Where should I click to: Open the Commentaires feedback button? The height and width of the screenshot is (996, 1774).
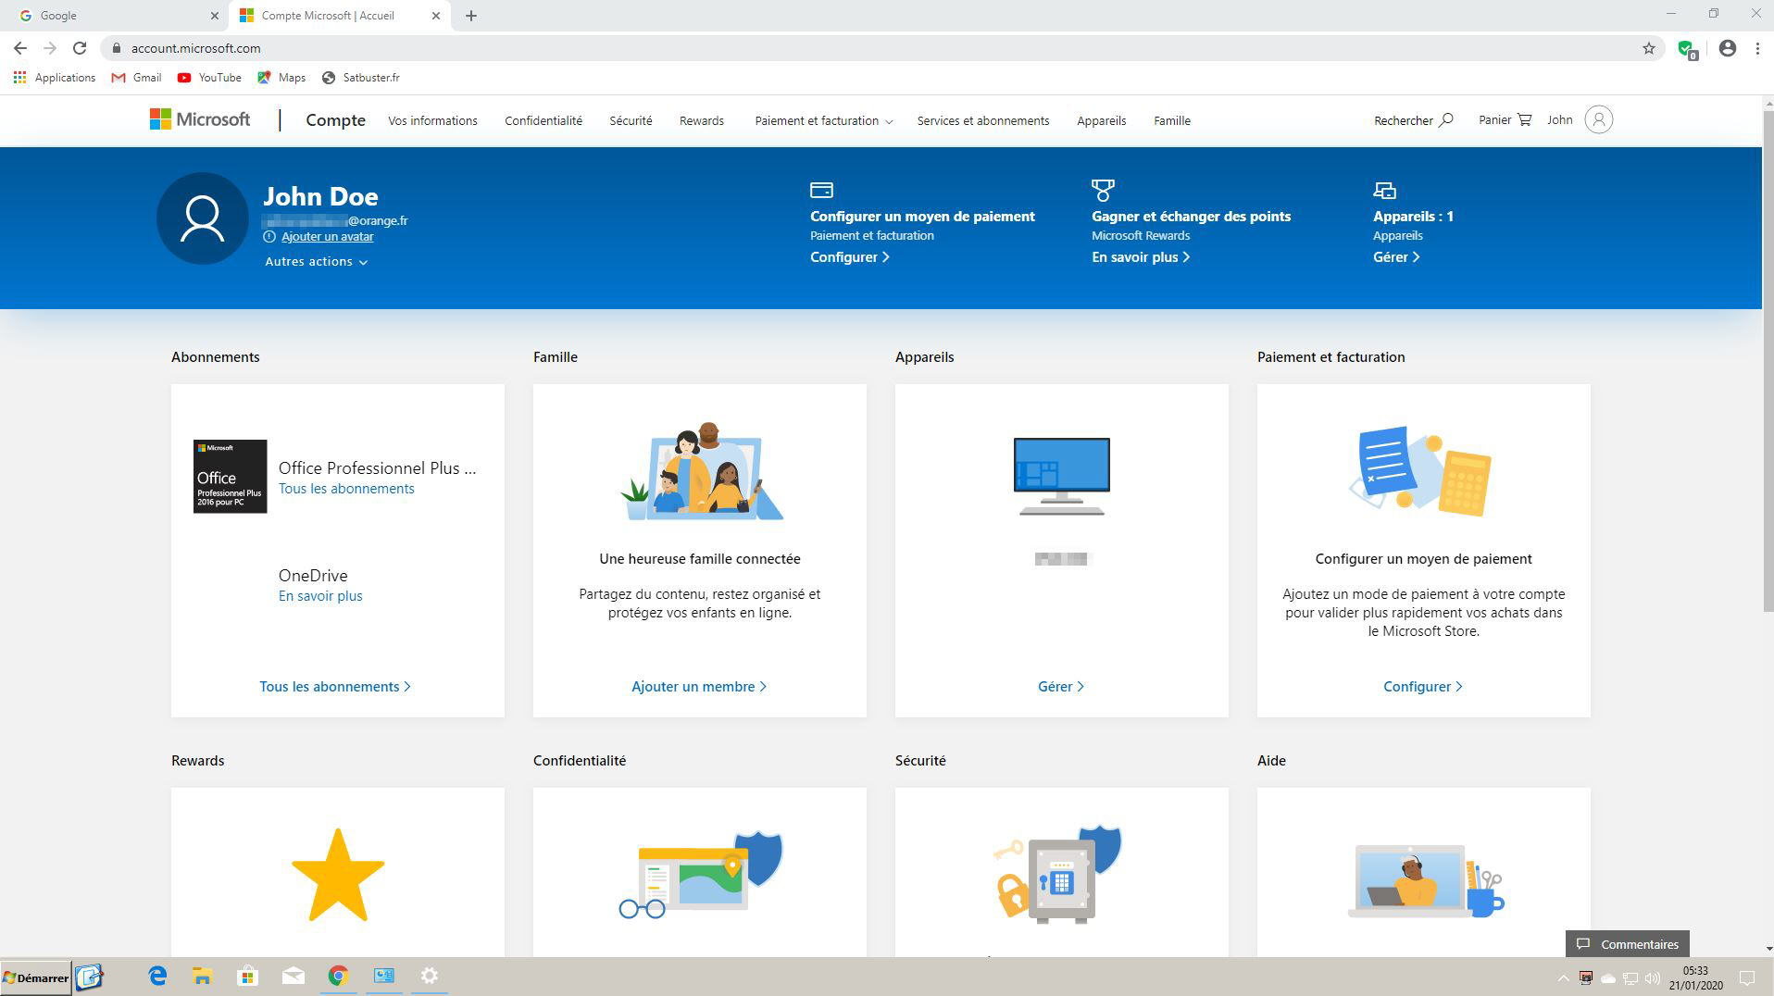click(1627, 944)
